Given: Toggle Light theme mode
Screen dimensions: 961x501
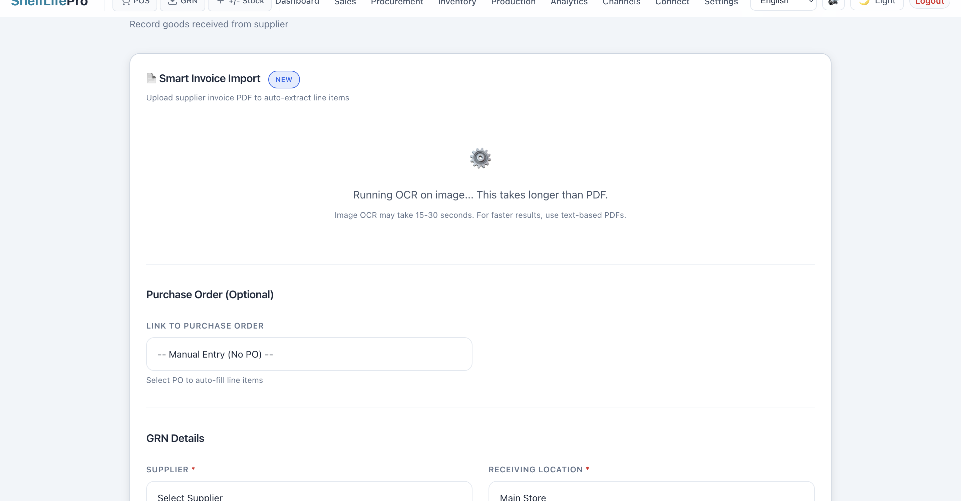Looking at the screenshot, I should coord(876,2).
